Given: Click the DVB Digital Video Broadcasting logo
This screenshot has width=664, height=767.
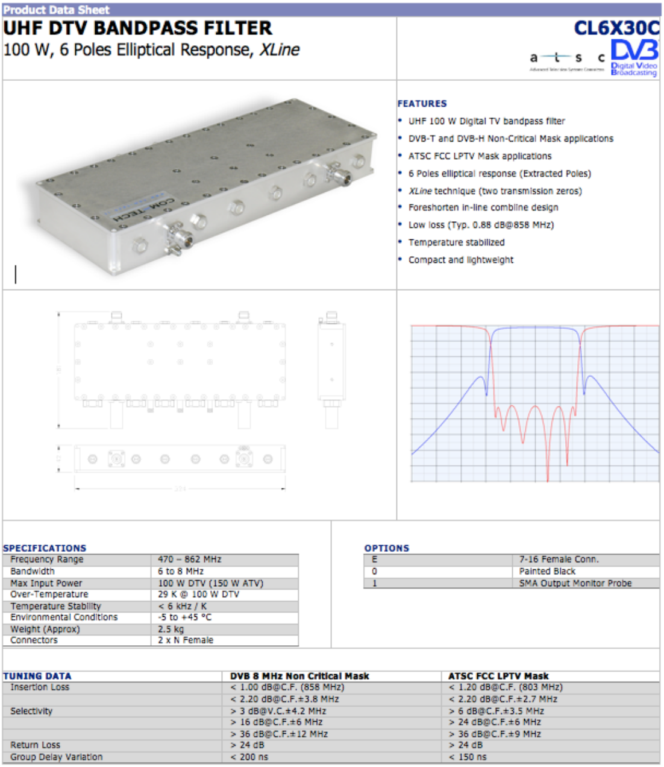Looking at the screenshot, I should [x=634, y=57].
